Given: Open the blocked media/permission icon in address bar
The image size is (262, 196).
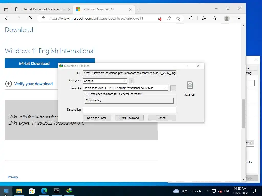Looking at the screenshot, I should click(x=159, y=18).
